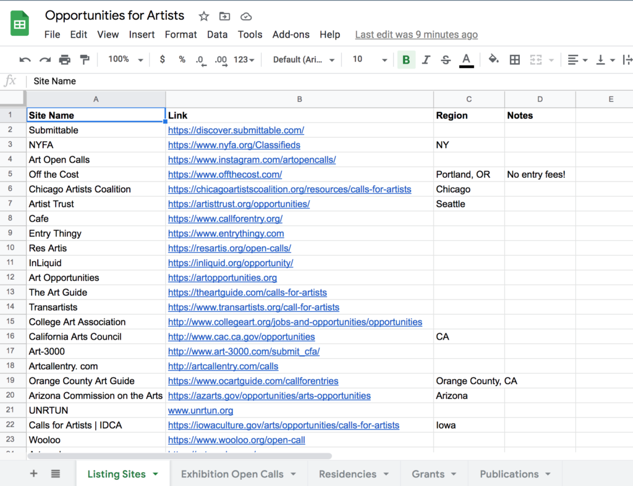Toggle strikethrough formatting button
633x486 pixels.
(x=446, y=60)
